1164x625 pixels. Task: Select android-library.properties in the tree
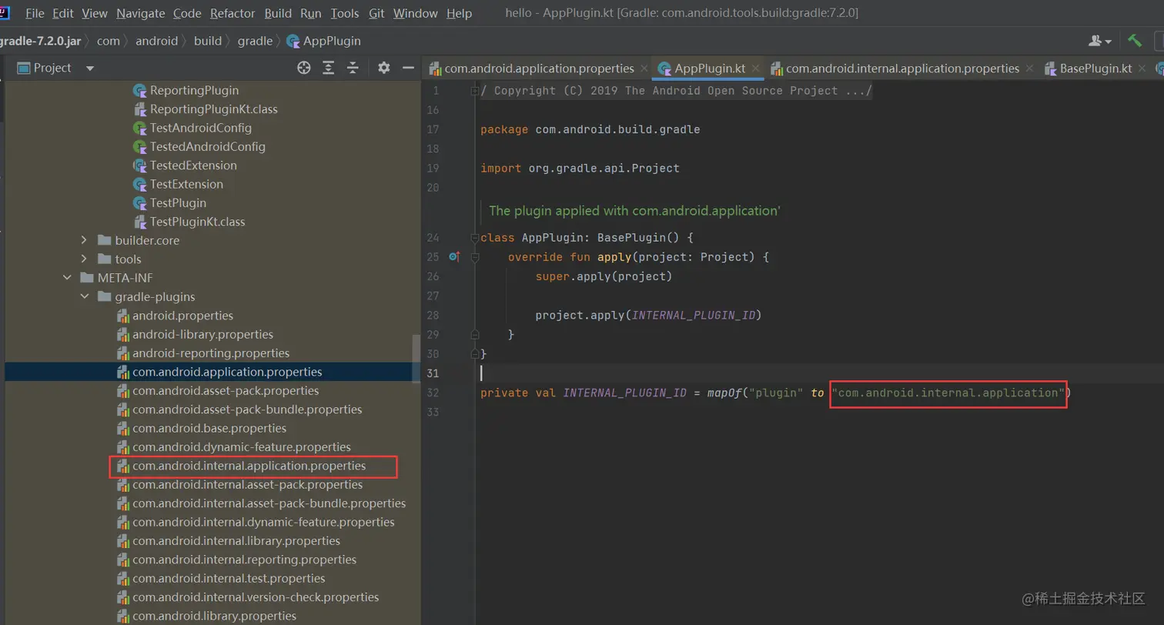point(203,334)
